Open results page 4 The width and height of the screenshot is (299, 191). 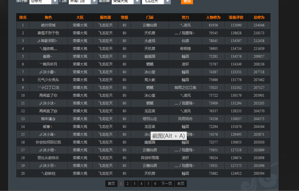tap(141, 184)
